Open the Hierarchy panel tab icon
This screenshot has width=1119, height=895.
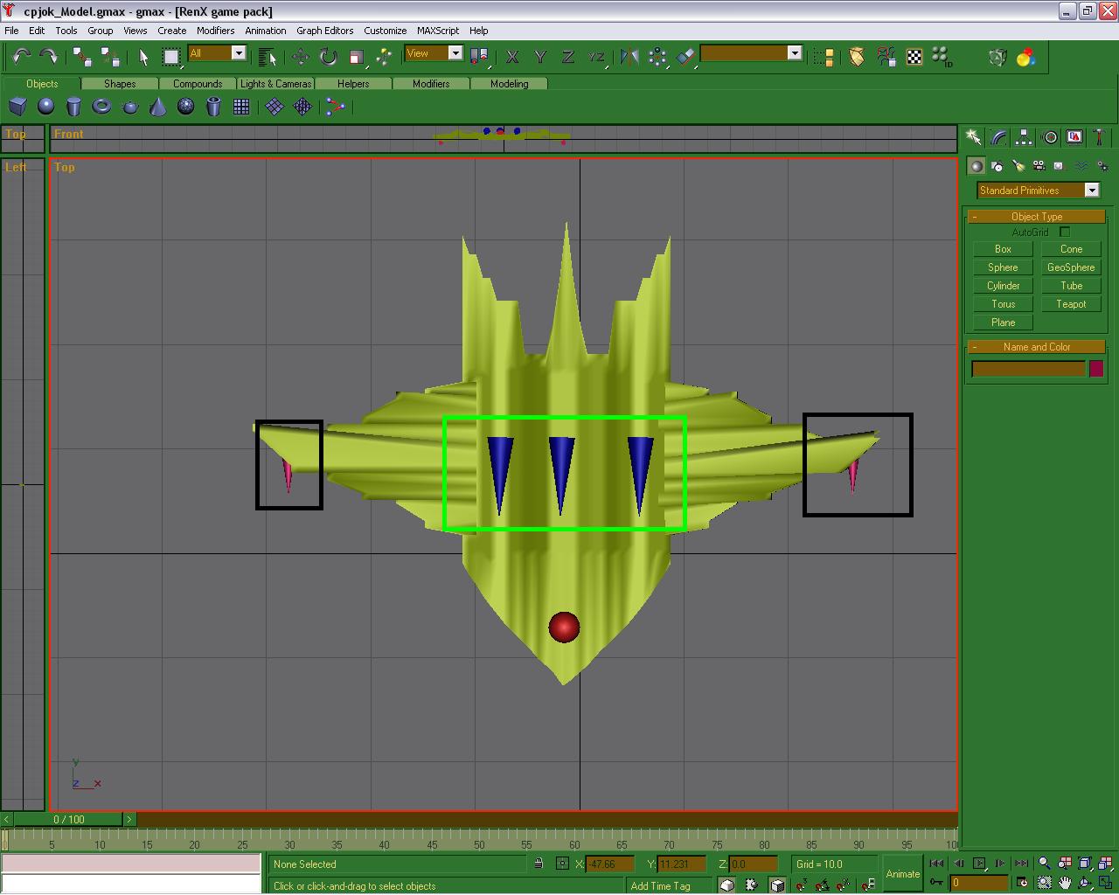1023,137
